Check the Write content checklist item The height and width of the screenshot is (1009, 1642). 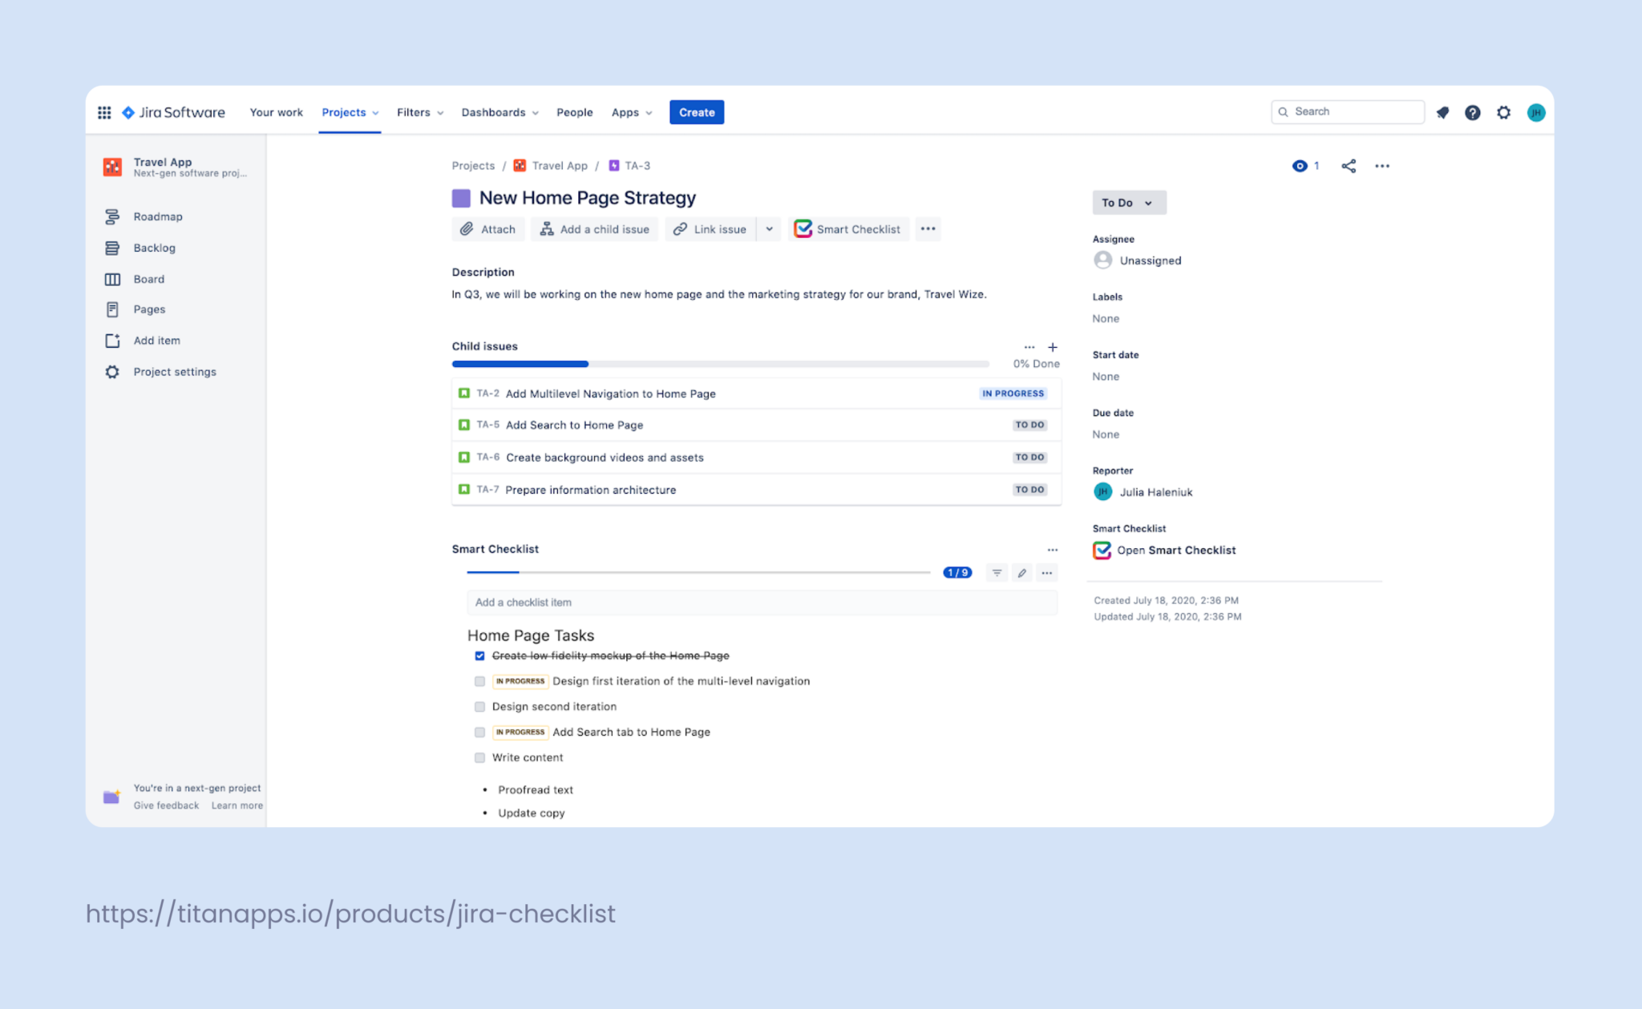(479, 757)
